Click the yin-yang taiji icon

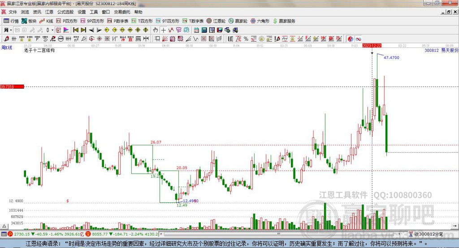point(350,38)
